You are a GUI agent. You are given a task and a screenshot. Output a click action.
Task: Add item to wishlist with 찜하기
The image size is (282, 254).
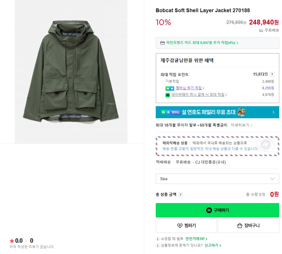[186, 226]
